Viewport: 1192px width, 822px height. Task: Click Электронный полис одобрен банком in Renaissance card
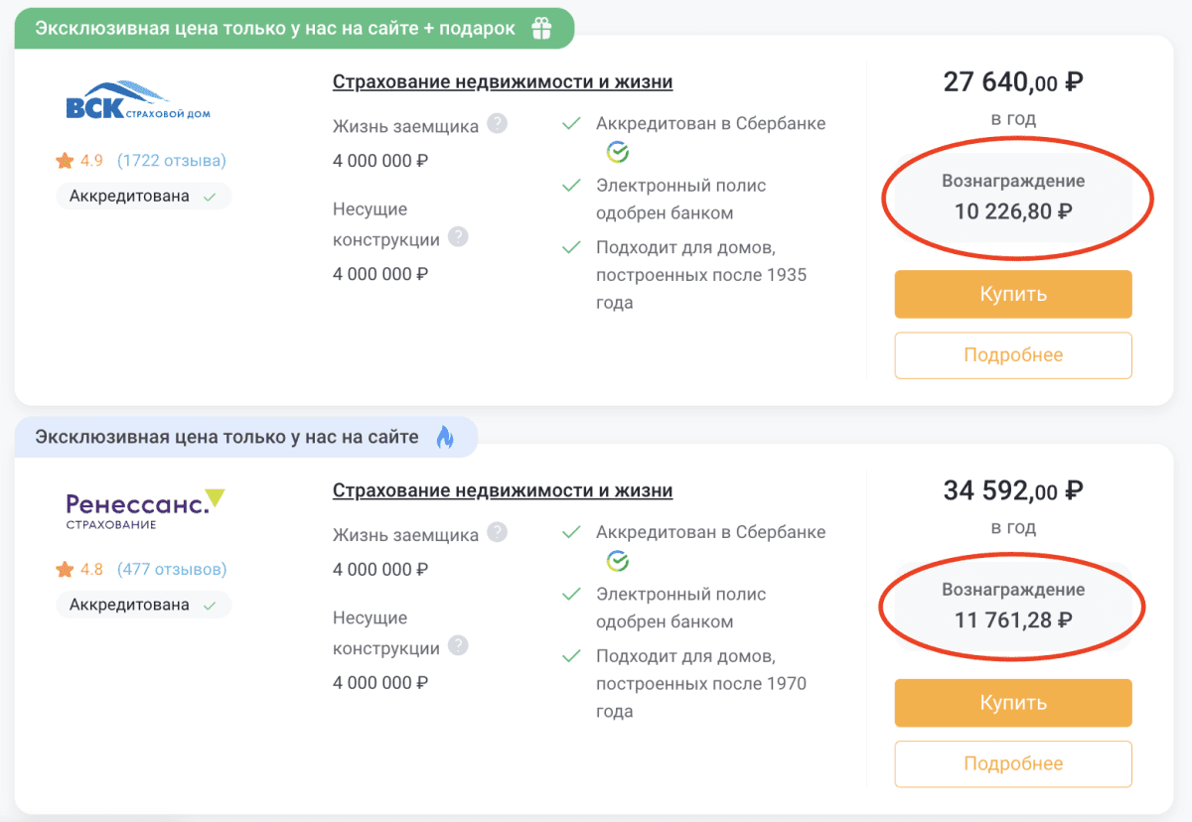click(x=681, y=608)
